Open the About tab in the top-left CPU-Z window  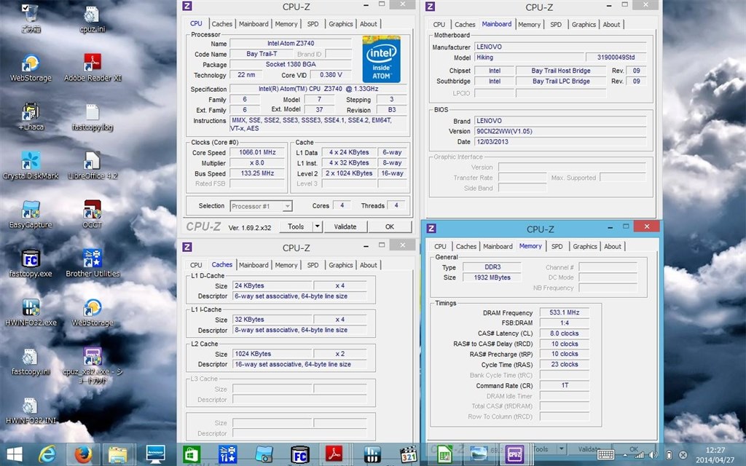tap(368, 24)
